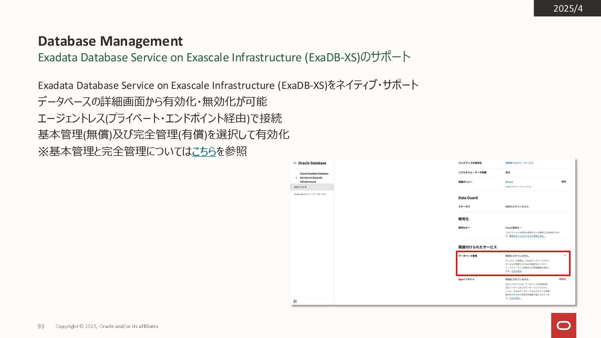Click the Oracle Database code-brackets icon
This screenshot has height=338, width=601.
pyautogui.click(x=295, y=163)
